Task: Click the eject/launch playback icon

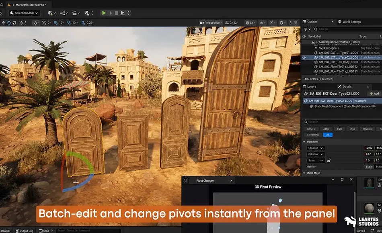Action: pos(123,13)
